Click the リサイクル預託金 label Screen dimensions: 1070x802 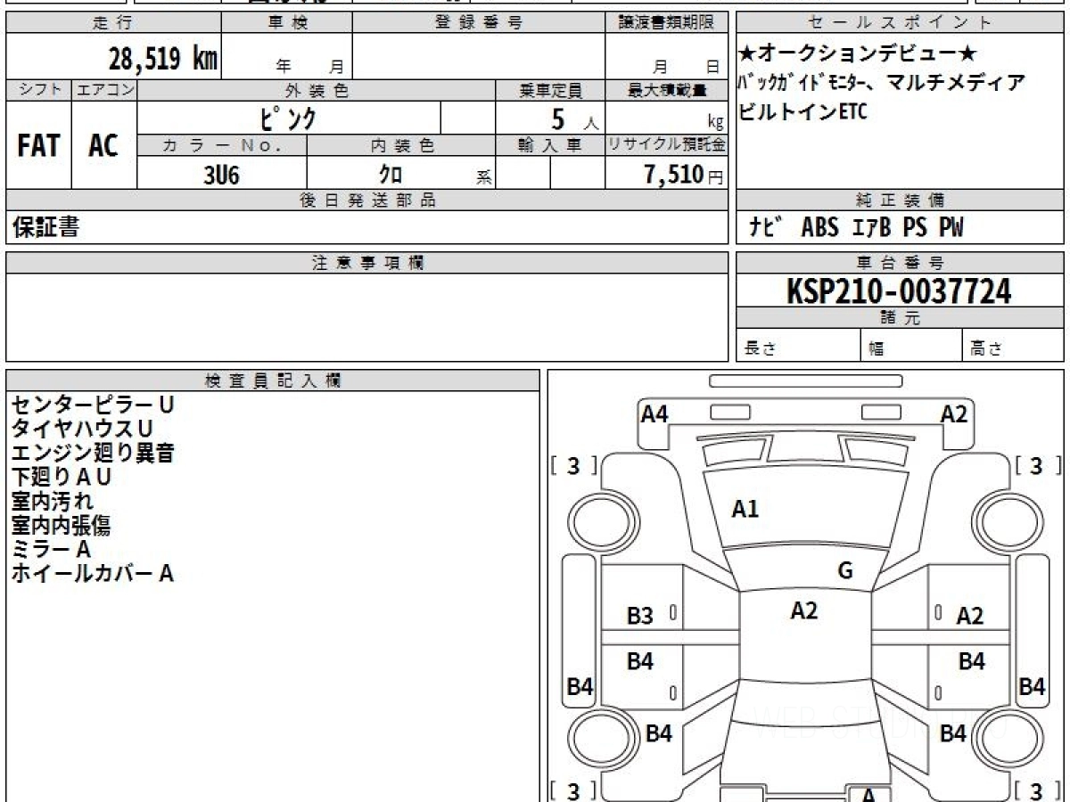[666, 145]
